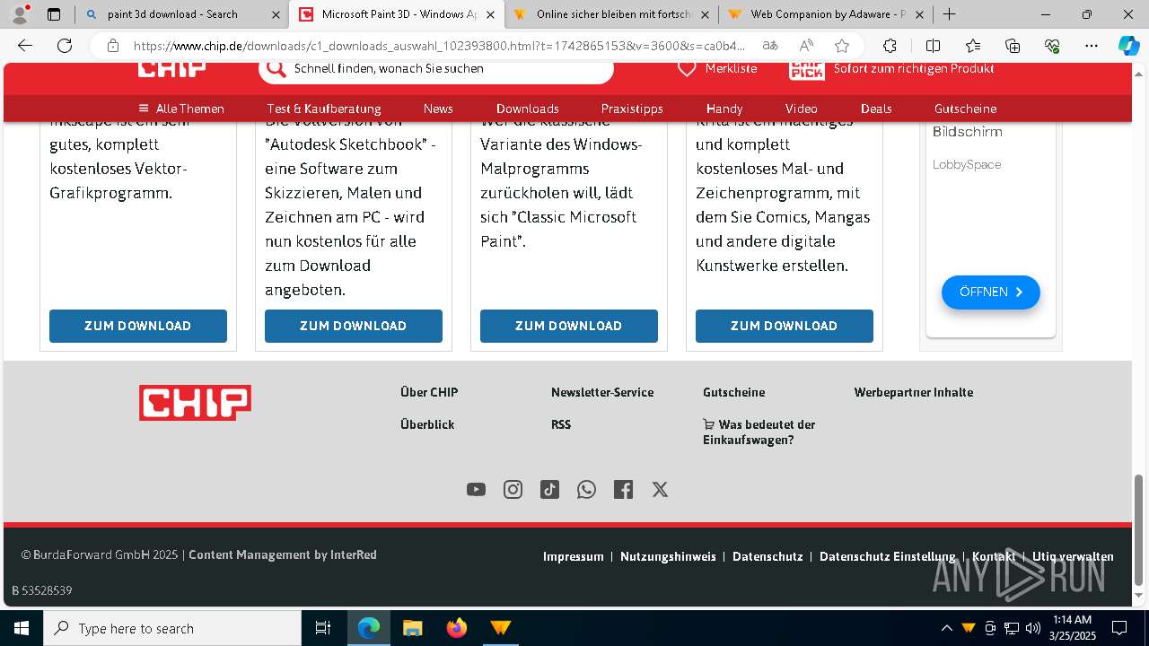Open RSS footer link
Screen dimensions: 1149x646
click(x=561, y=424)
